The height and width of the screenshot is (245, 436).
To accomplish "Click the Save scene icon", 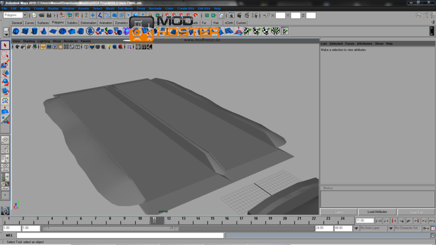I will click(x=49, y=15).
